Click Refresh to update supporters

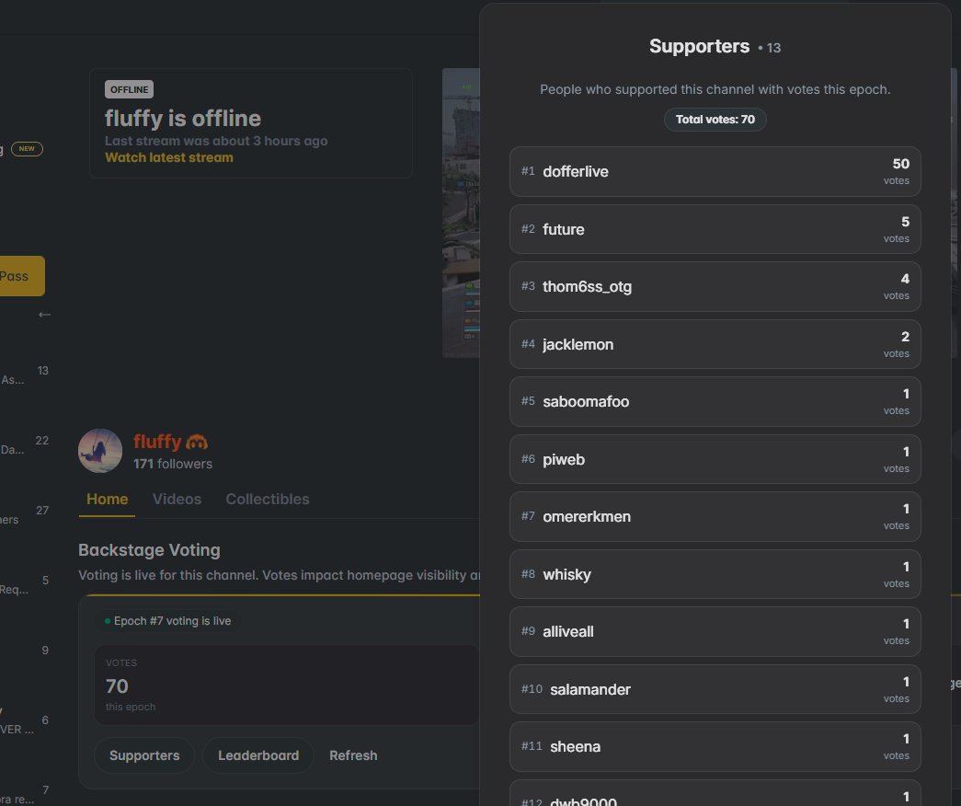pos(353,755)
